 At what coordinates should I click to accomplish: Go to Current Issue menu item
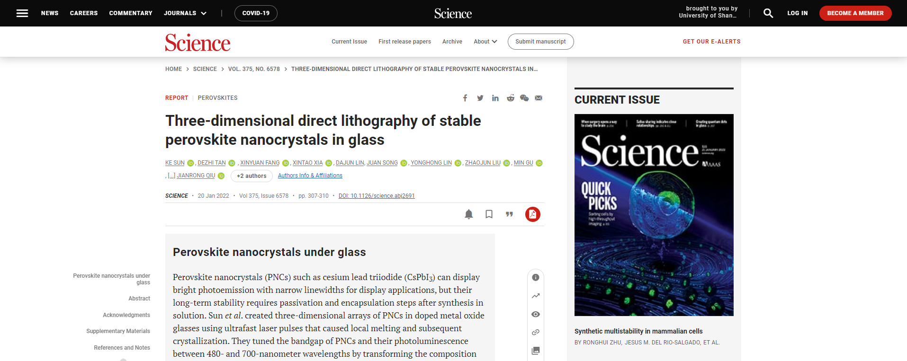click(x=349, y=42)
